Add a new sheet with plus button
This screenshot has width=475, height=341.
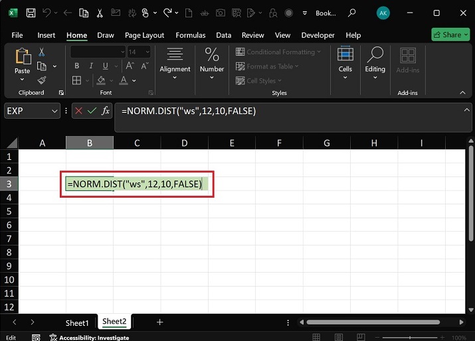pyautogui.click(x=160, y=322)
